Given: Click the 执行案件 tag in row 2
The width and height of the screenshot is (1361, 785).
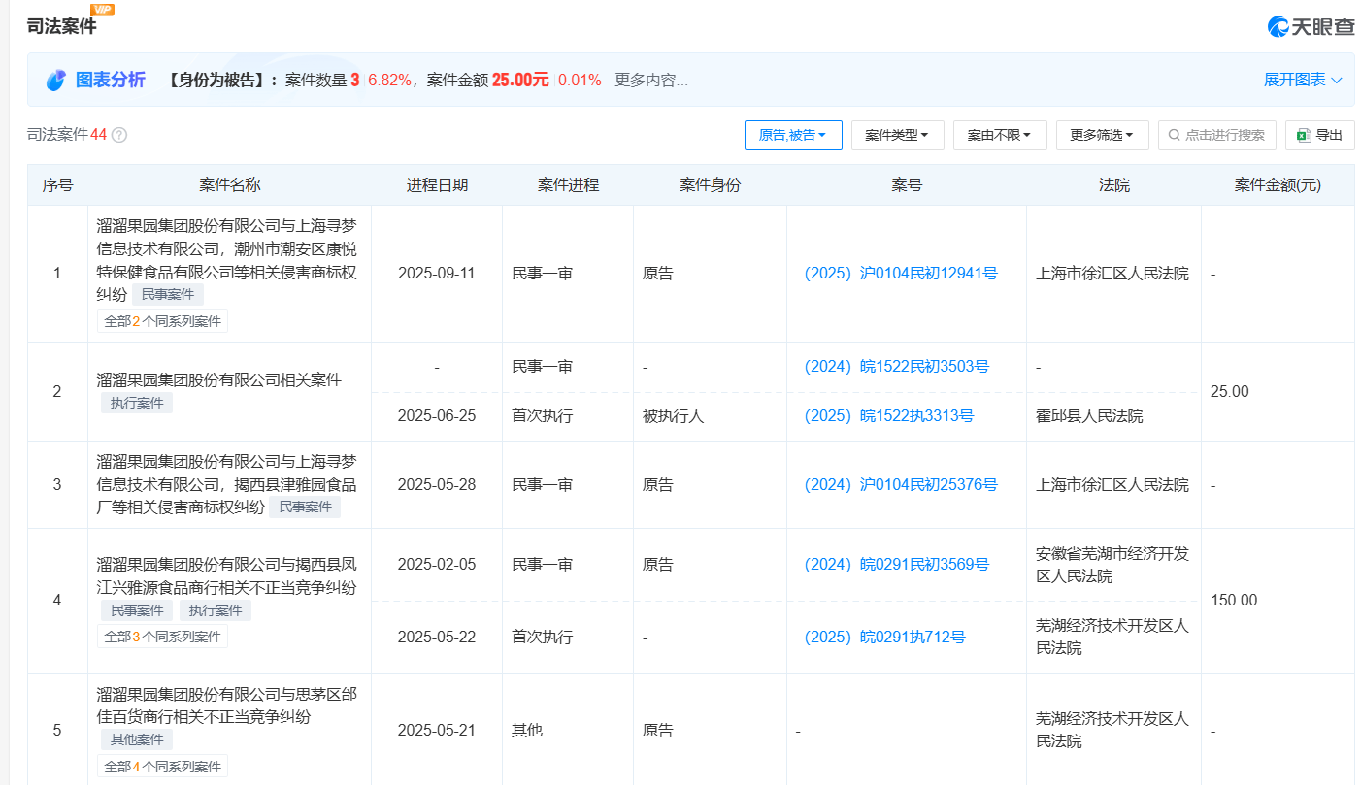Looking at the screenshot, I should pos(136,403).
